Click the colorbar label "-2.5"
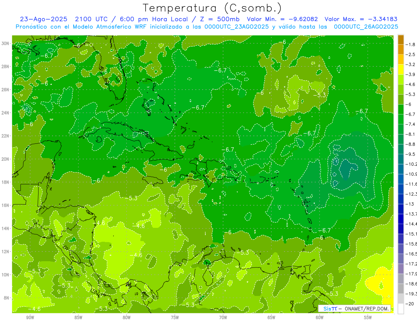 [x=411, y=55]
